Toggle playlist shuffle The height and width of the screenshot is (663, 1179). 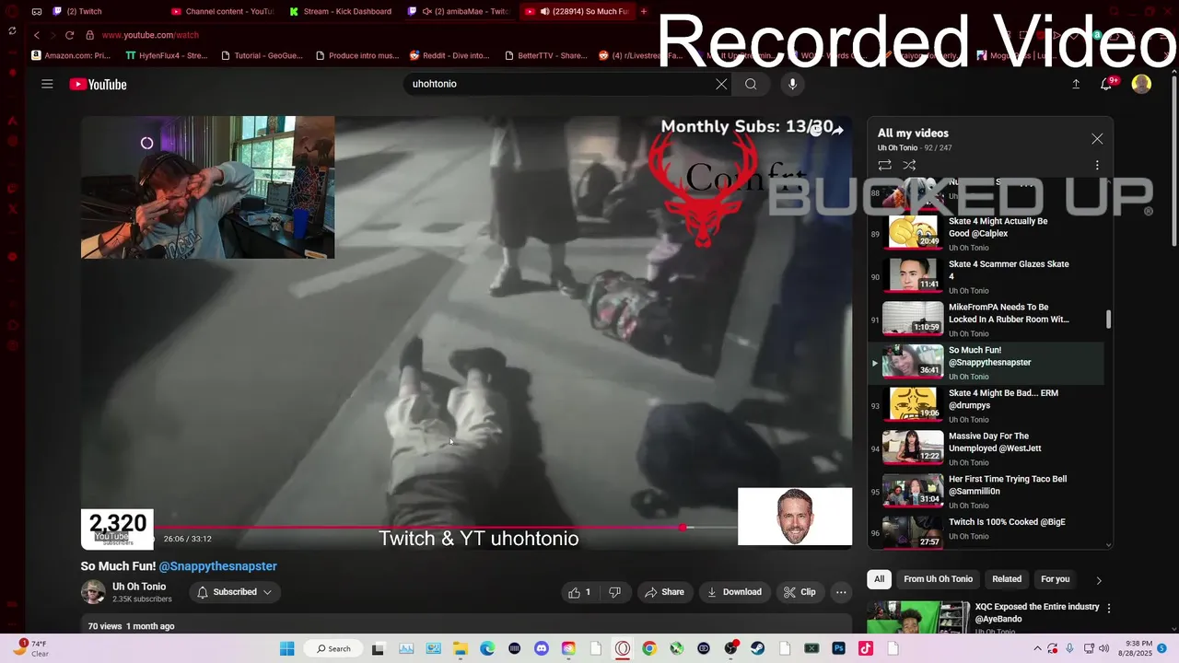909,166
